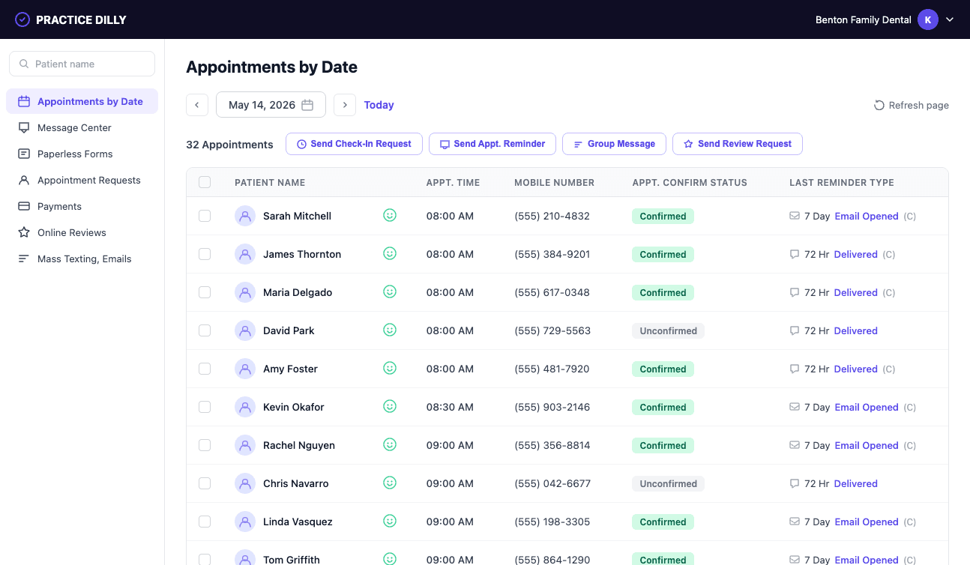
Task: Click Unconfirmed status badge for David Park
Action: click(668, 330)
